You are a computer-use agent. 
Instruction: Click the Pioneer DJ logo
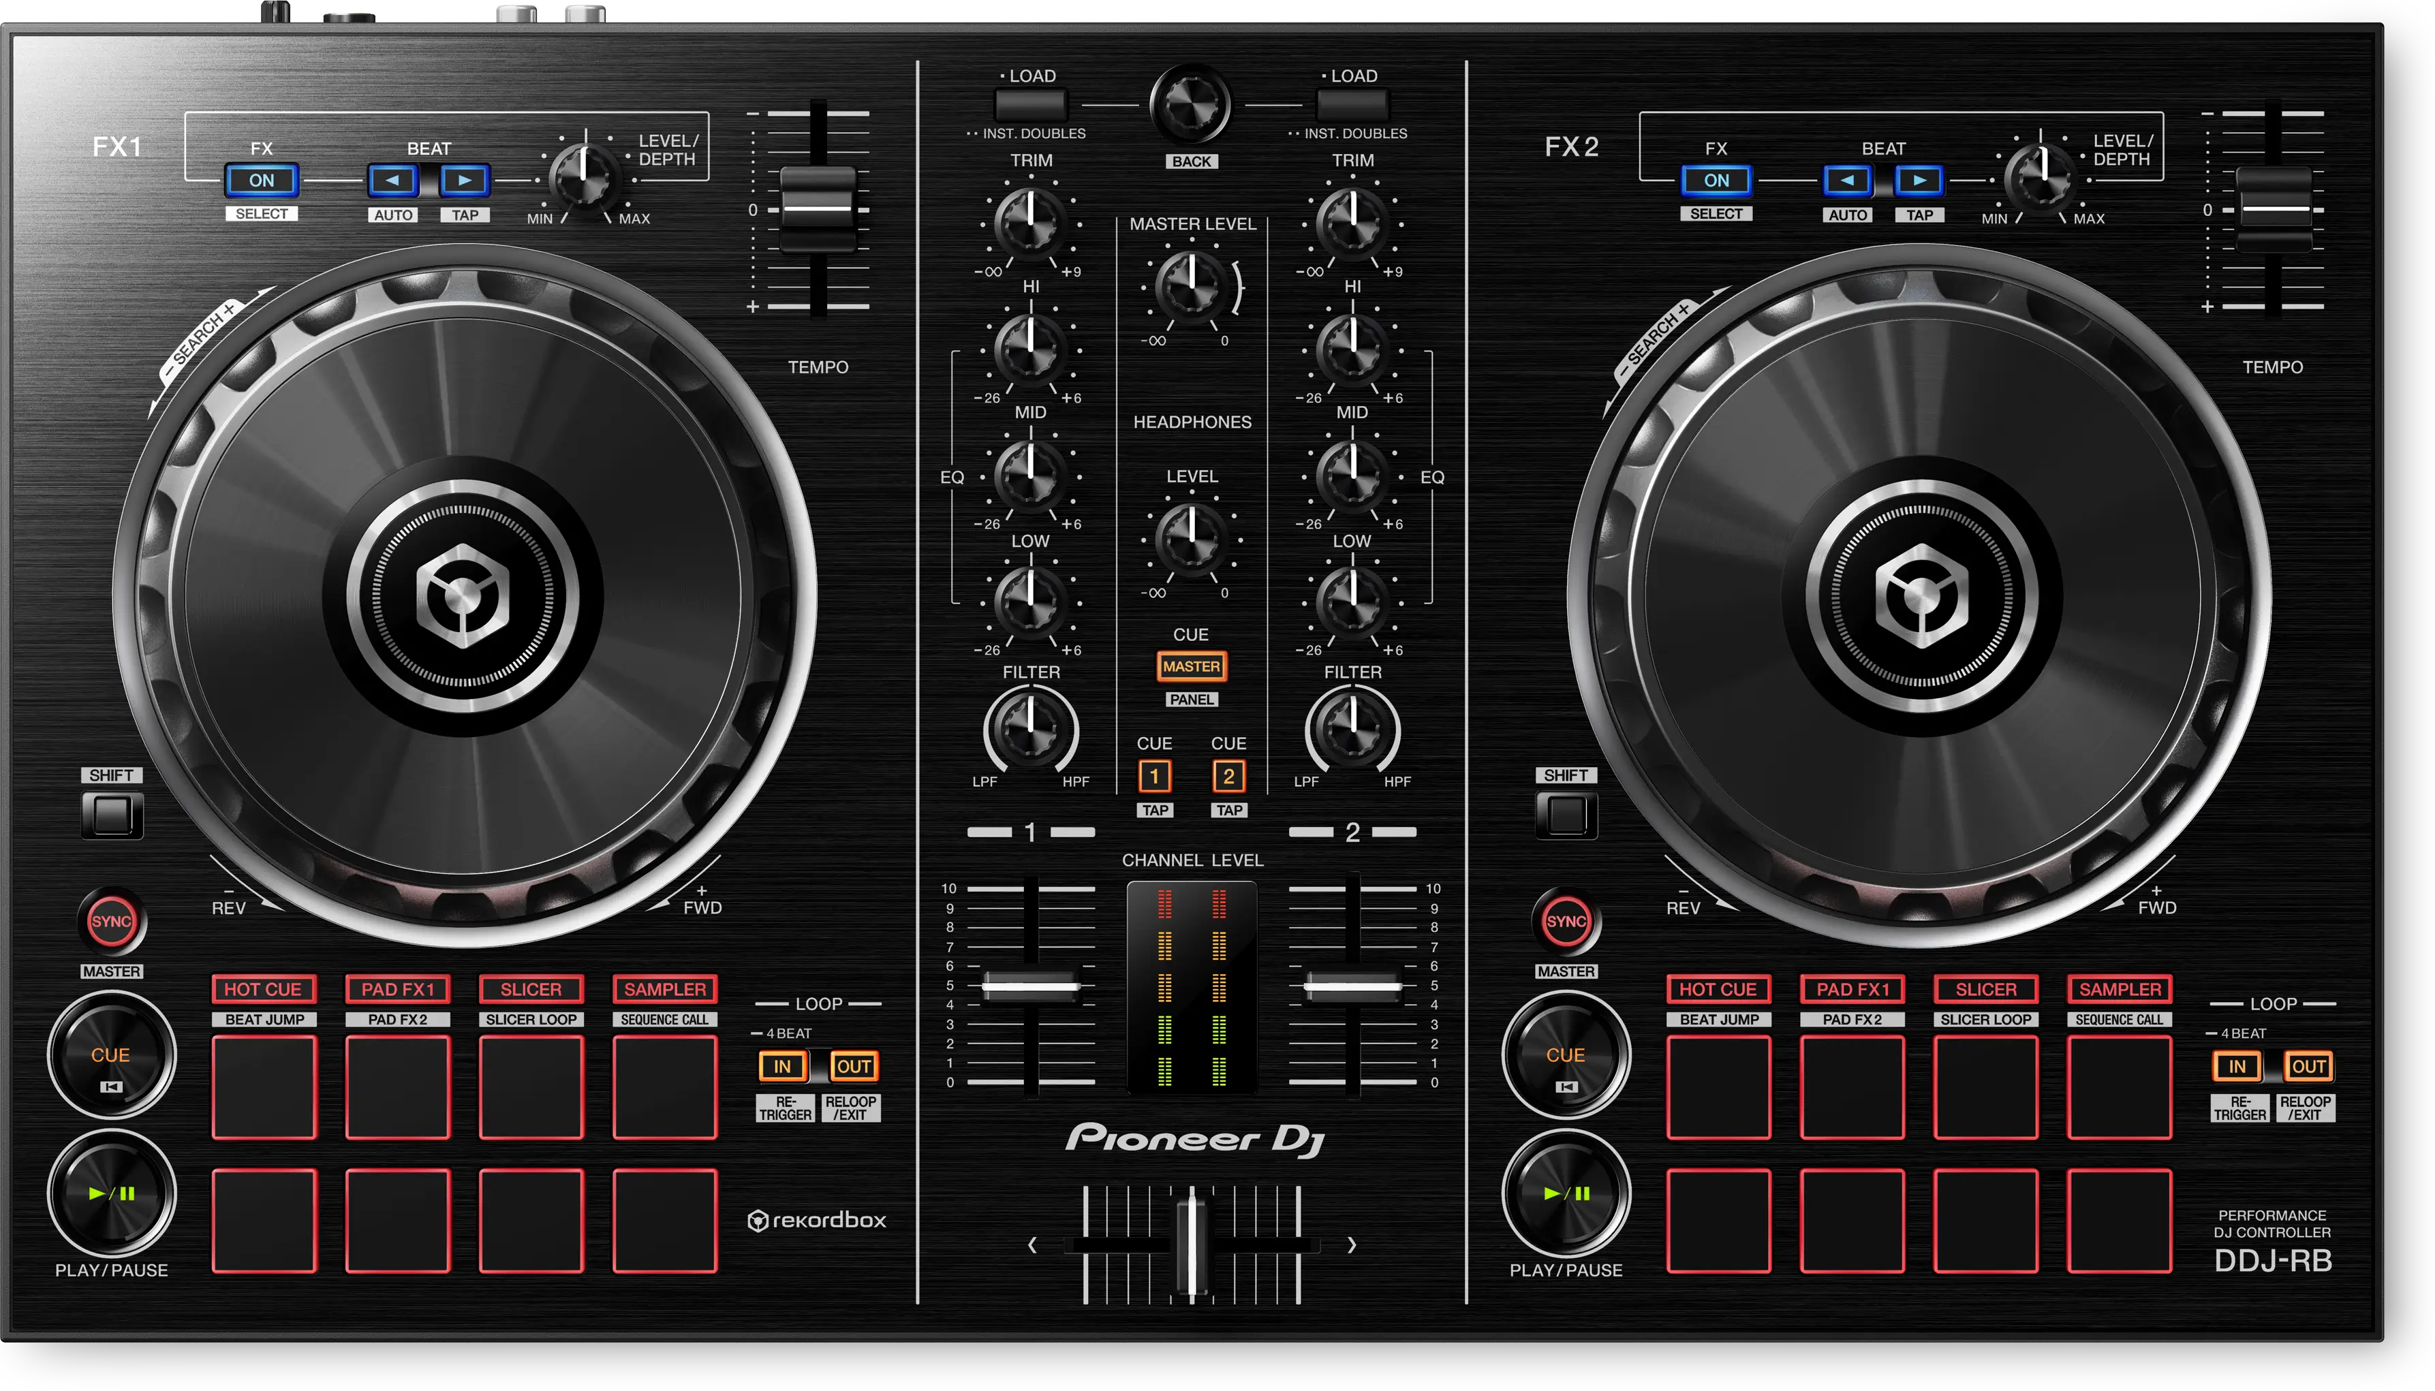point(1195,1140)
